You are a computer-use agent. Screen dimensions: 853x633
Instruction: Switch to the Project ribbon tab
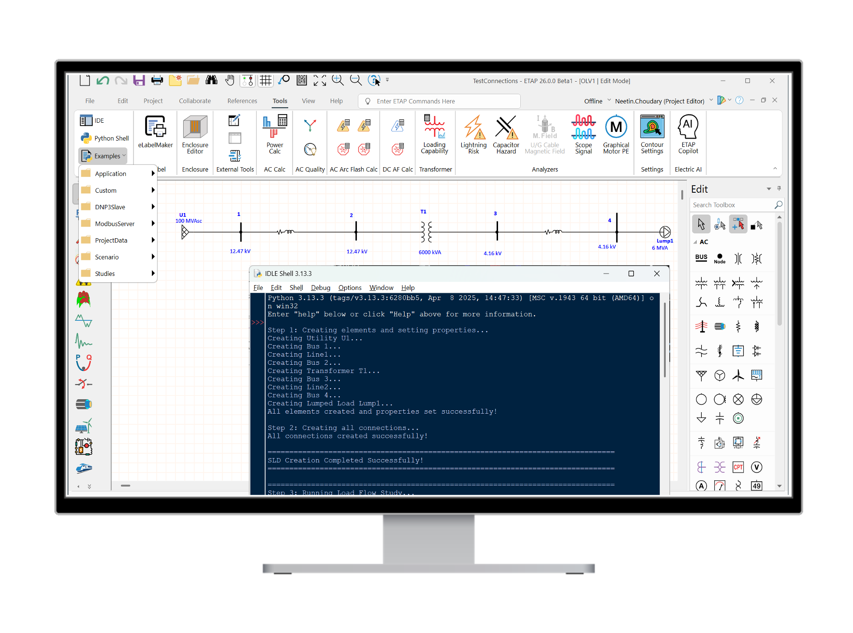153,101
